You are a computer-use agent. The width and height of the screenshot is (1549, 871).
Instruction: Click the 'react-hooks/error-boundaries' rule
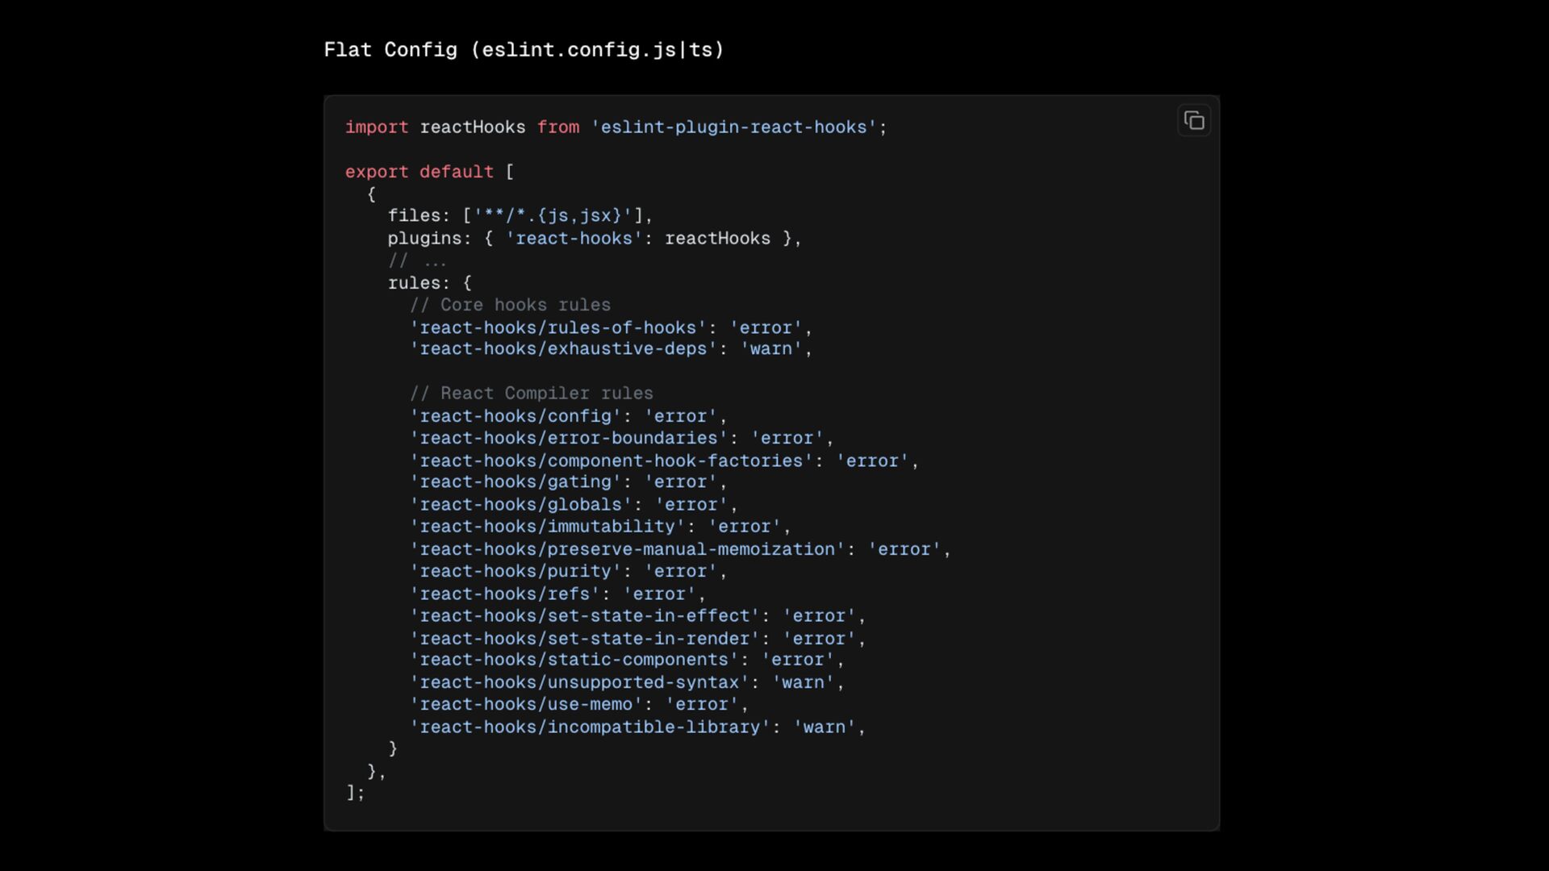(621, 438)
